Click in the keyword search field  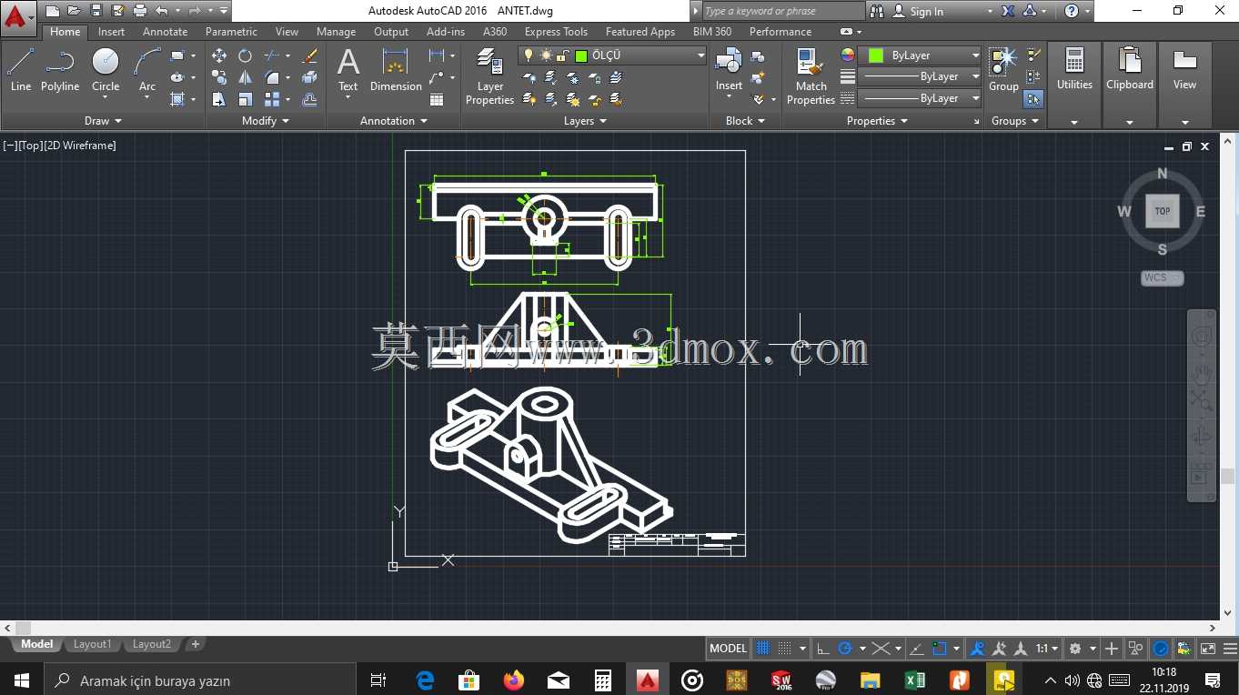[783, 11]
